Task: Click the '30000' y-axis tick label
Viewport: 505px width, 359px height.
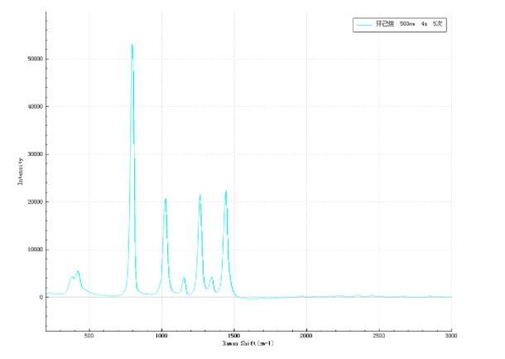Action: coord(31,154)
